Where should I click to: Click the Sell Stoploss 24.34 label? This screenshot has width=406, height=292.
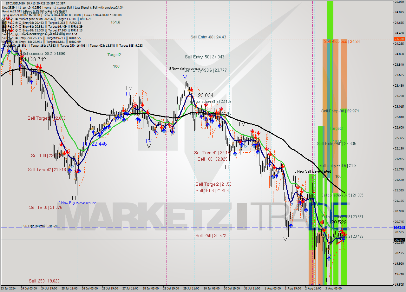(x=342, y=42)
